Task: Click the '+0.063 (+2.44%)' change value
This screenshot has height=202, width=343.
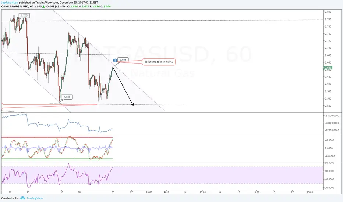Action: (56, 6)
